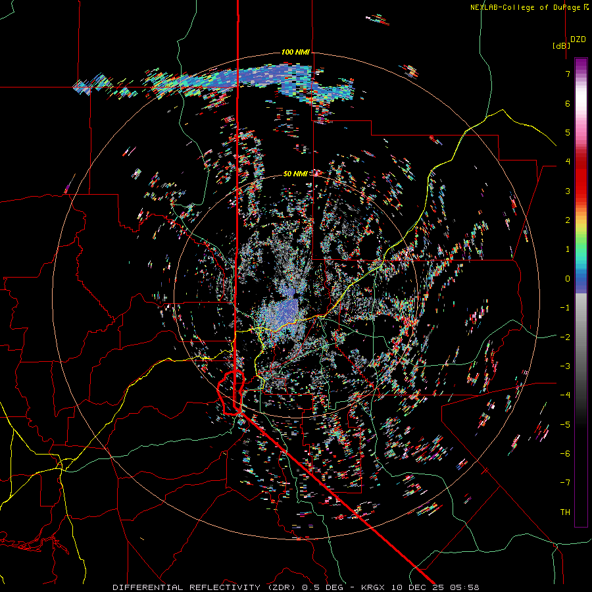Click the NEXLAB-College of DuPage watermark text
Image resolution: width=592 pixels, height=592 pixels.
tap(529, 7)
